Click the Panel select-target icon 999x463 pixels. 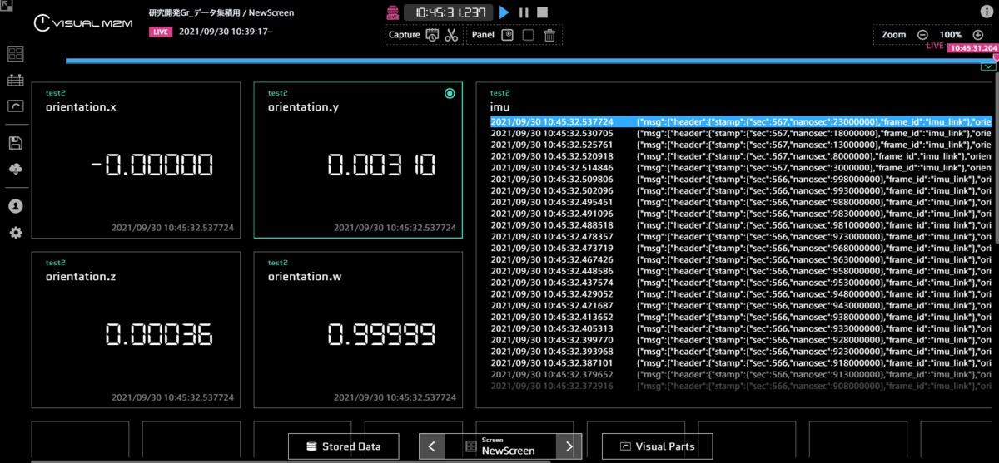[508, 35]
